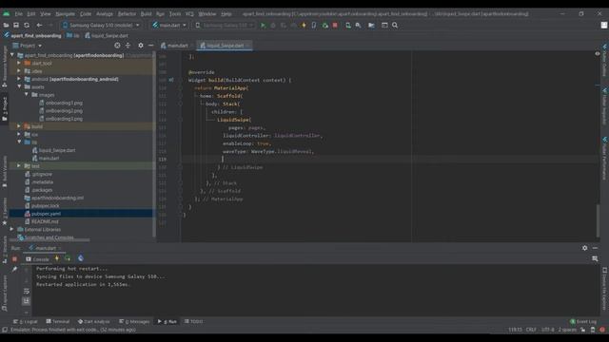The height and width of the screenshot is (342, 609).
Task: Click the collapse all icon in Project panel
Action: 128,46
